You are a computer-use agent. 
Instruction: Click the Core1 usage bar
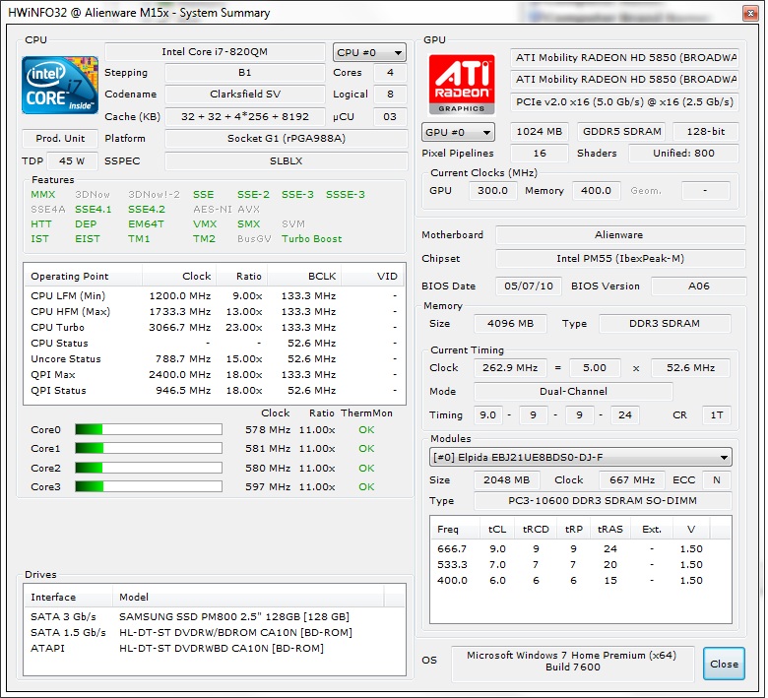coord(149,448)
